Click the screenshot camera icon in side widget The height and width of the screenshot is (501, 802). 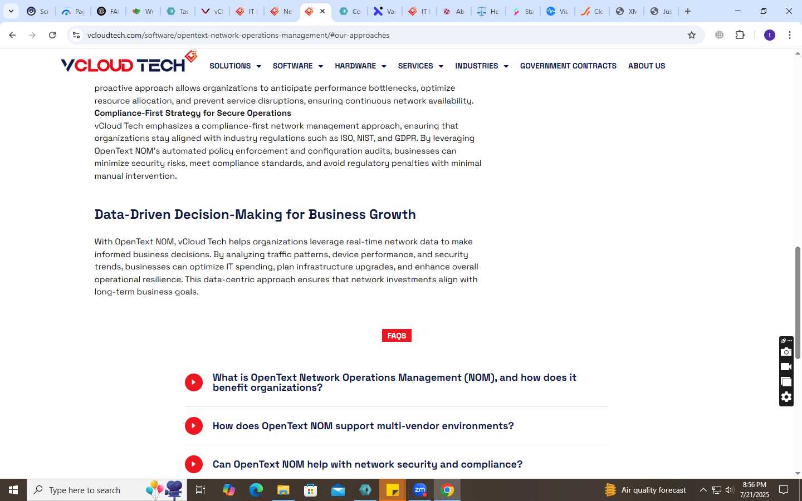(786, 352)
